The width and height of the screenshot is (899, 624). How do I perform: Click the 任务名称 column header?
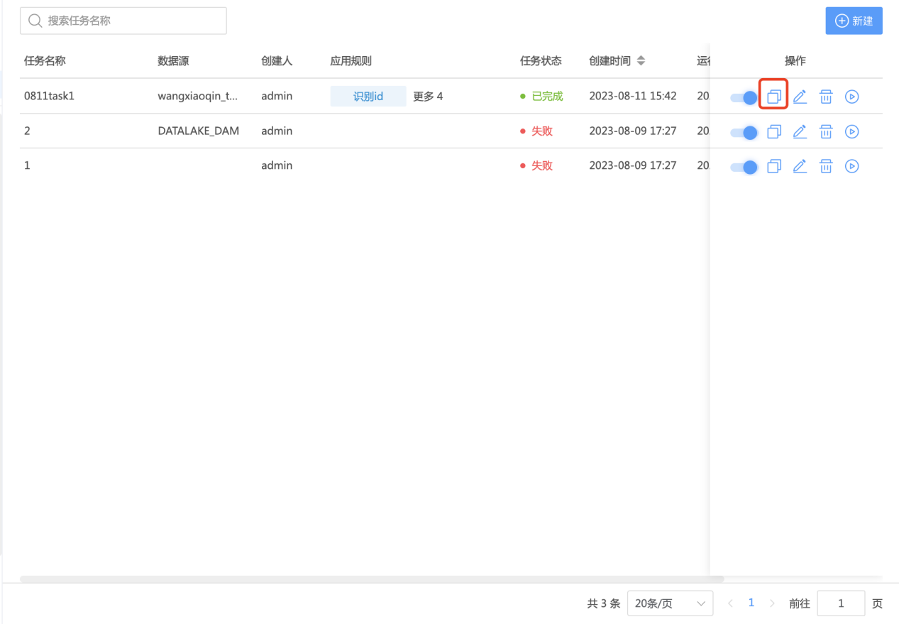(x=45, y=61)
